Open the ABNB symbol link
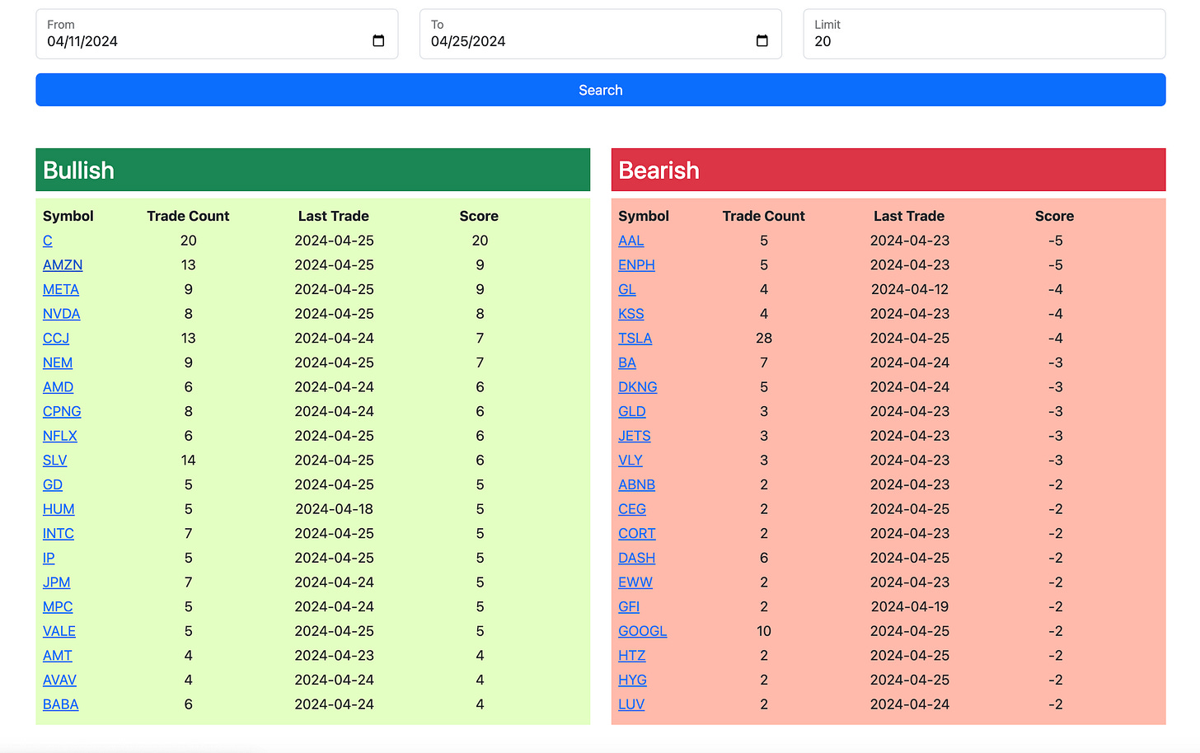1200x753 pixels. 637,484
